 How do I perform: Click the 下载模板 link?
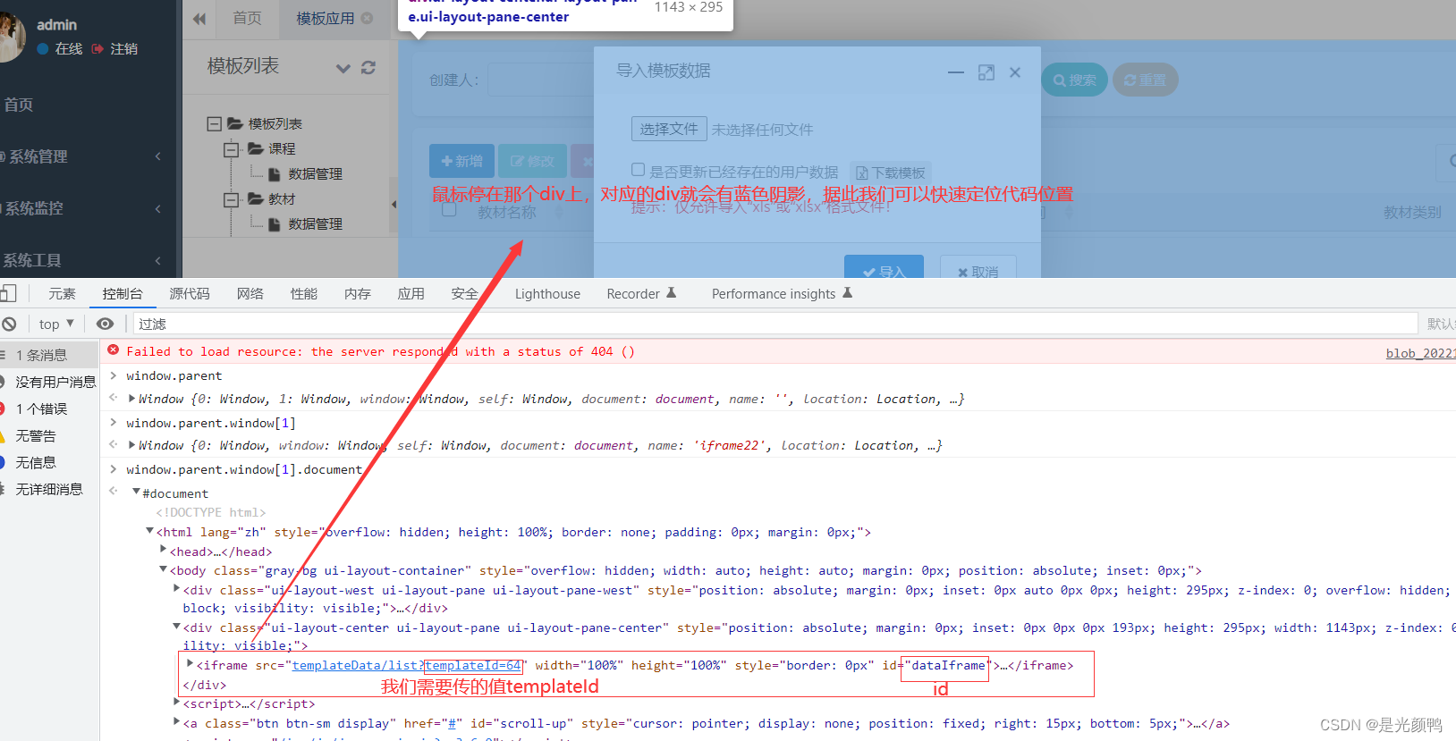click(x=891, y=173)
